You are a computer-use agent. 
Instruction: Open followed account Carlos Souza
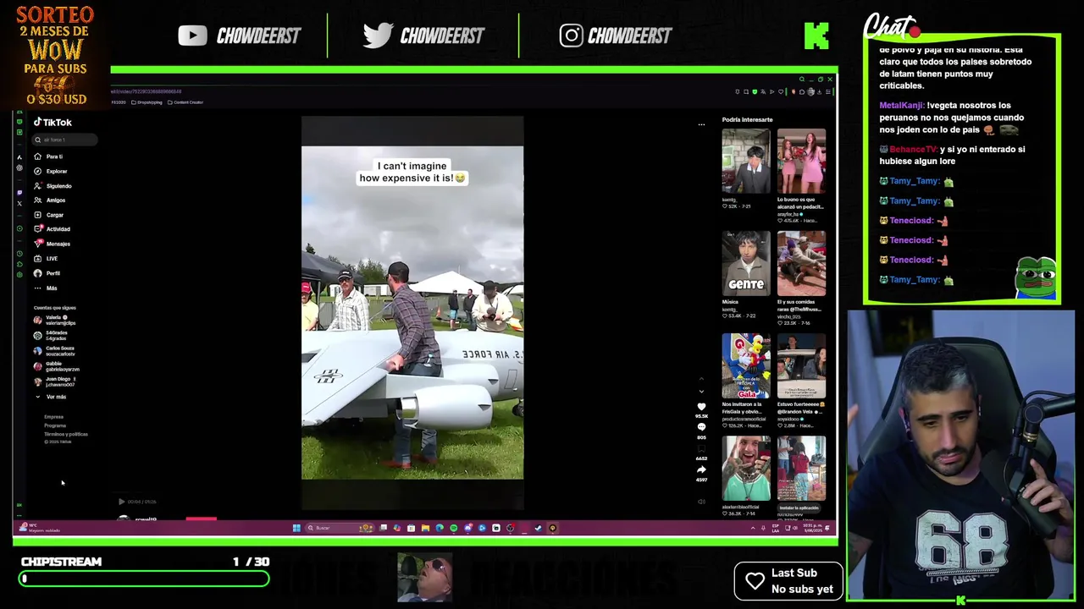pyautogui.click(x=54, y=350)
